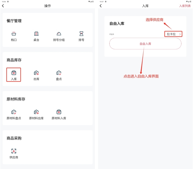Open the 排号 hourglass icon

coord(81,34)
